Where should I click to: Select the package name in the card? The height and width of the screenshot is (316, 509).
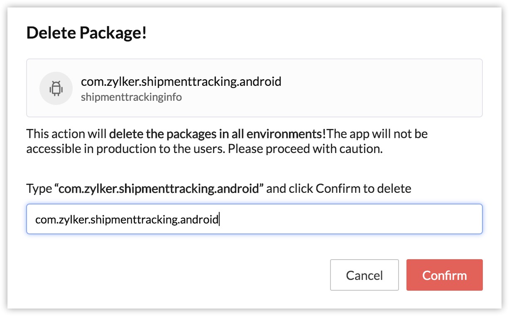[x=181, y=81]
